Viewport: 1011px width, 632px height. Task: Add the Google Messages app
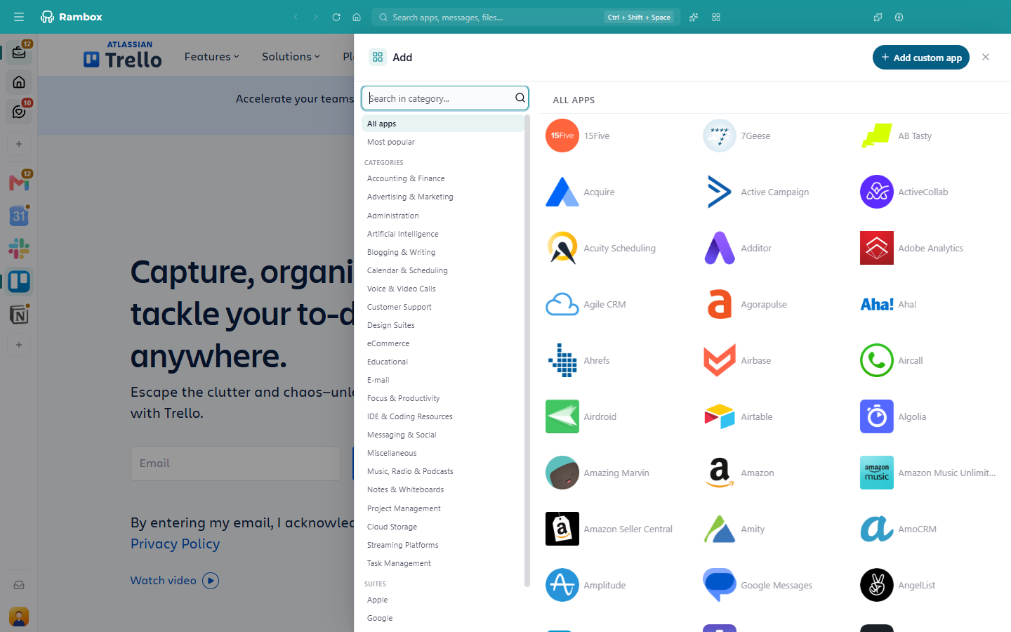tap(758, 585)
